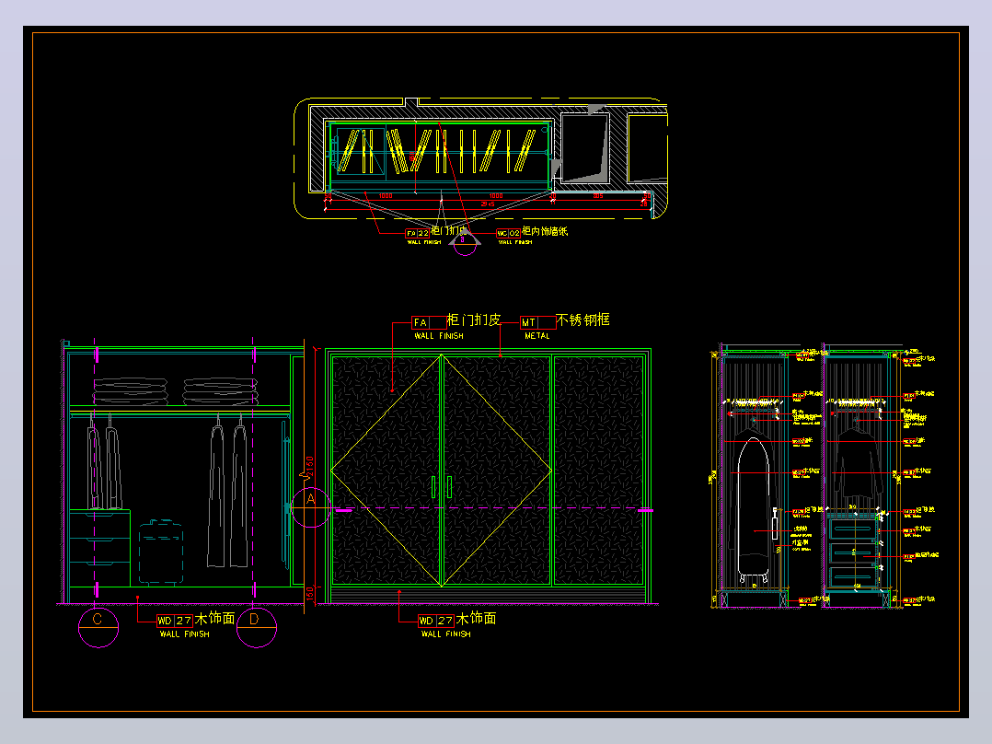Select the text 柜内饰墙纸
The height and width of the screenshot is (744, 992).
[x=545, y=231]
